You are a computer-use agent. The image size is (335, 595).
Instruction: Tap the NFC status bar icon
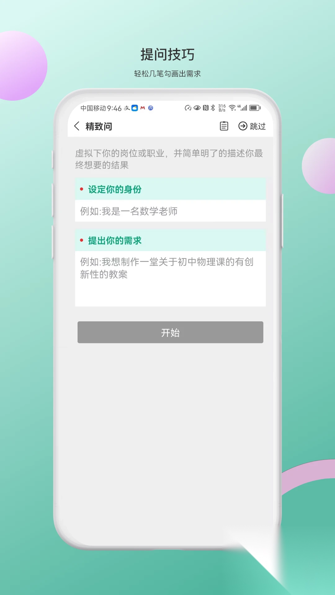[206, 108]
